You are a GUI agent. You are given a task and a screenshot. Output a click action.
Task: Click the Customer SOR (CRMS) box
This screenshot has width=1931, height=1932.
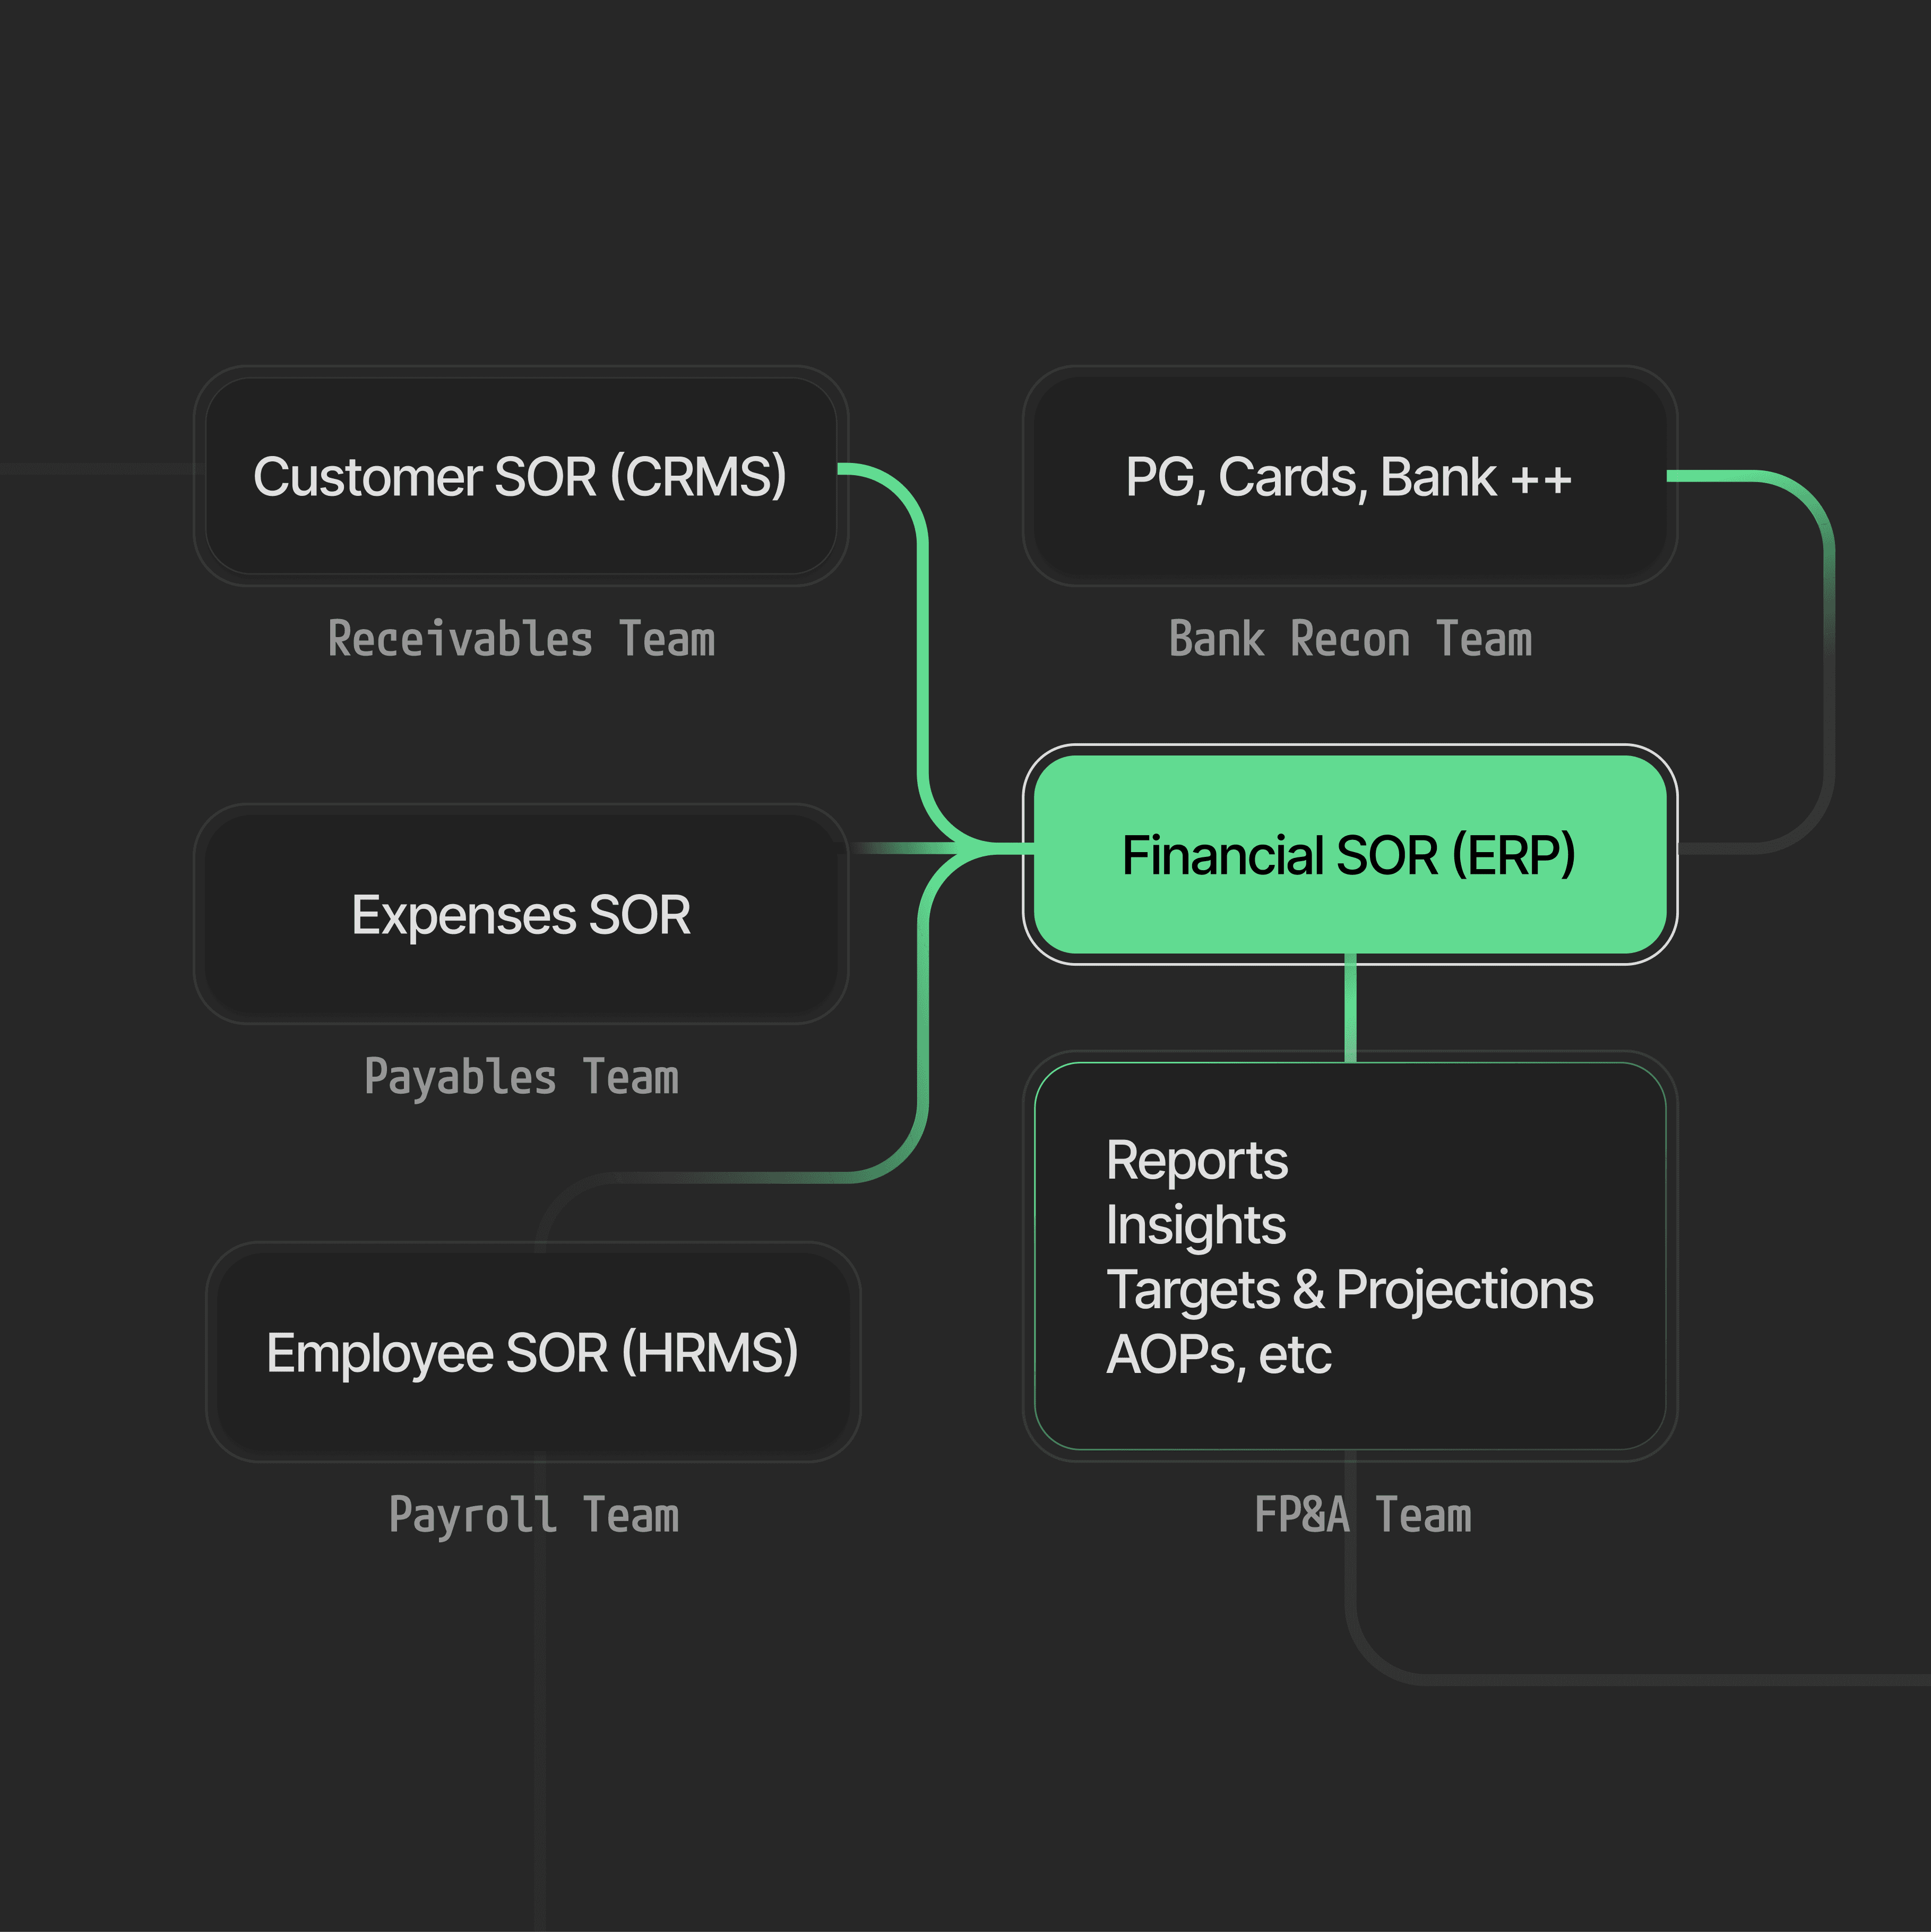(x=520, y=476)
